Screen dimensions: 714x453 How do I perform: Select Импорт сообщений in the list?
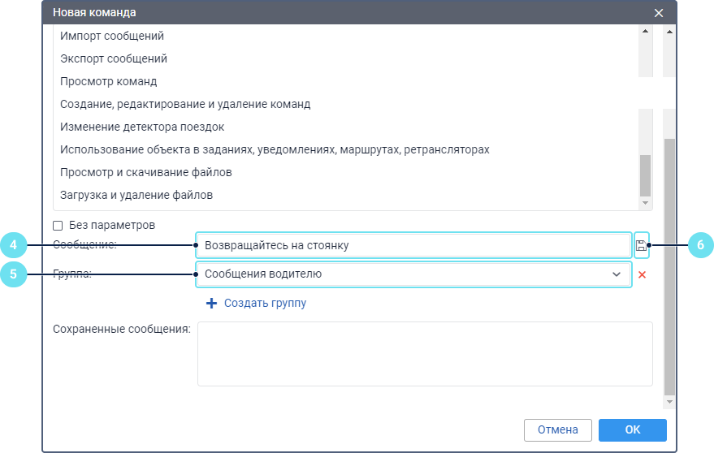(112, 37)
